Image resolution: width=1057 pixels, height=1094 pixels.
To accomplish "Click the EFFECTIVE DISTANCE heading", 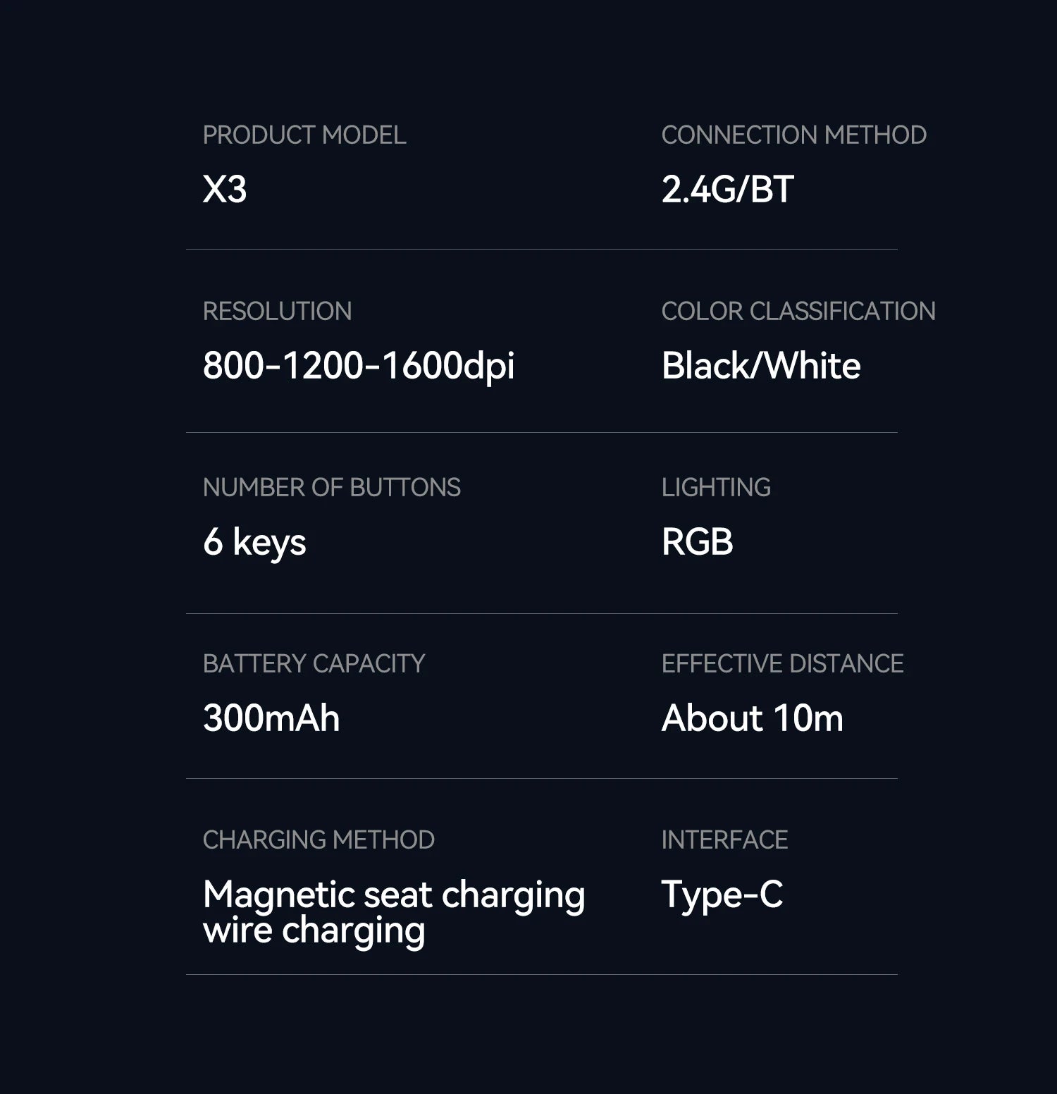I will click(x=782, y=664).
